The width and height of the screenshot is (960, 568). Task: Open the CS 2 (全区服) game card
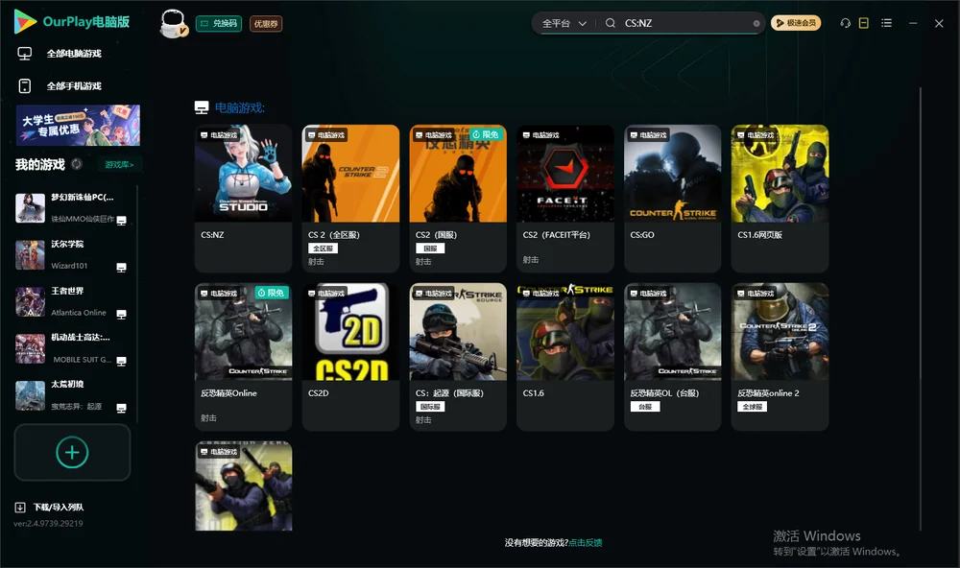point(350,199)
